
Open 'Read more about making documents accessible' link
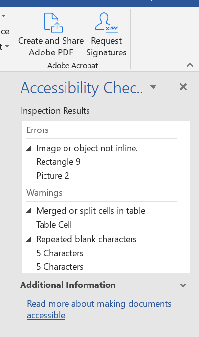pos(99,310)
